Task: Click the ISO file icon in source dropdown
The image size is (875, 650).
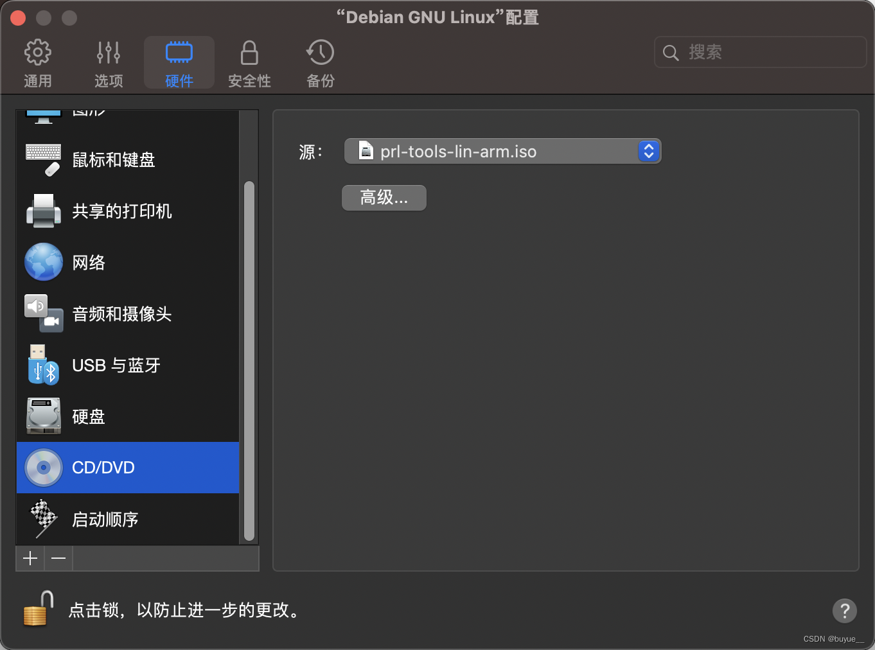Action: point(366,151)
